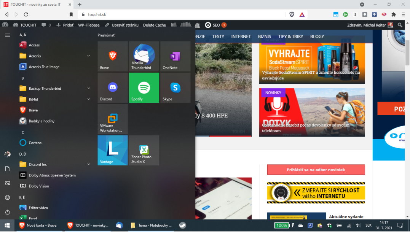This screenshot has width=410, height=232.
Task: Select the BLOGY navigation item
Action: (x=317, y=37)
